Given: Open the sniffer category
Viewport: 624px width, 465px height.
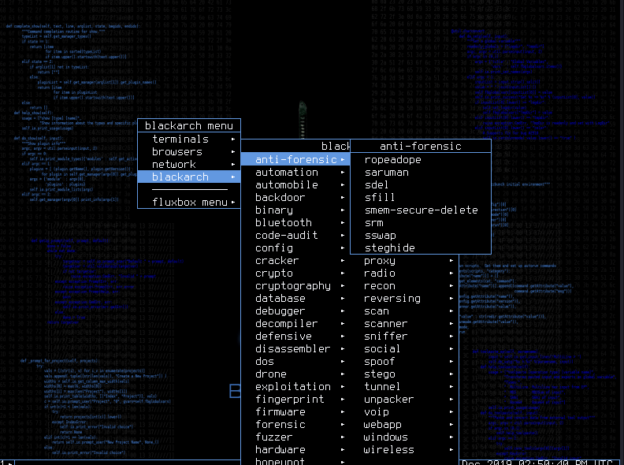Looking at the screenshot, I should (404, 337).
